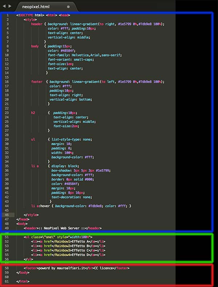Click the closing body tag on line 59

click(23, 272)
